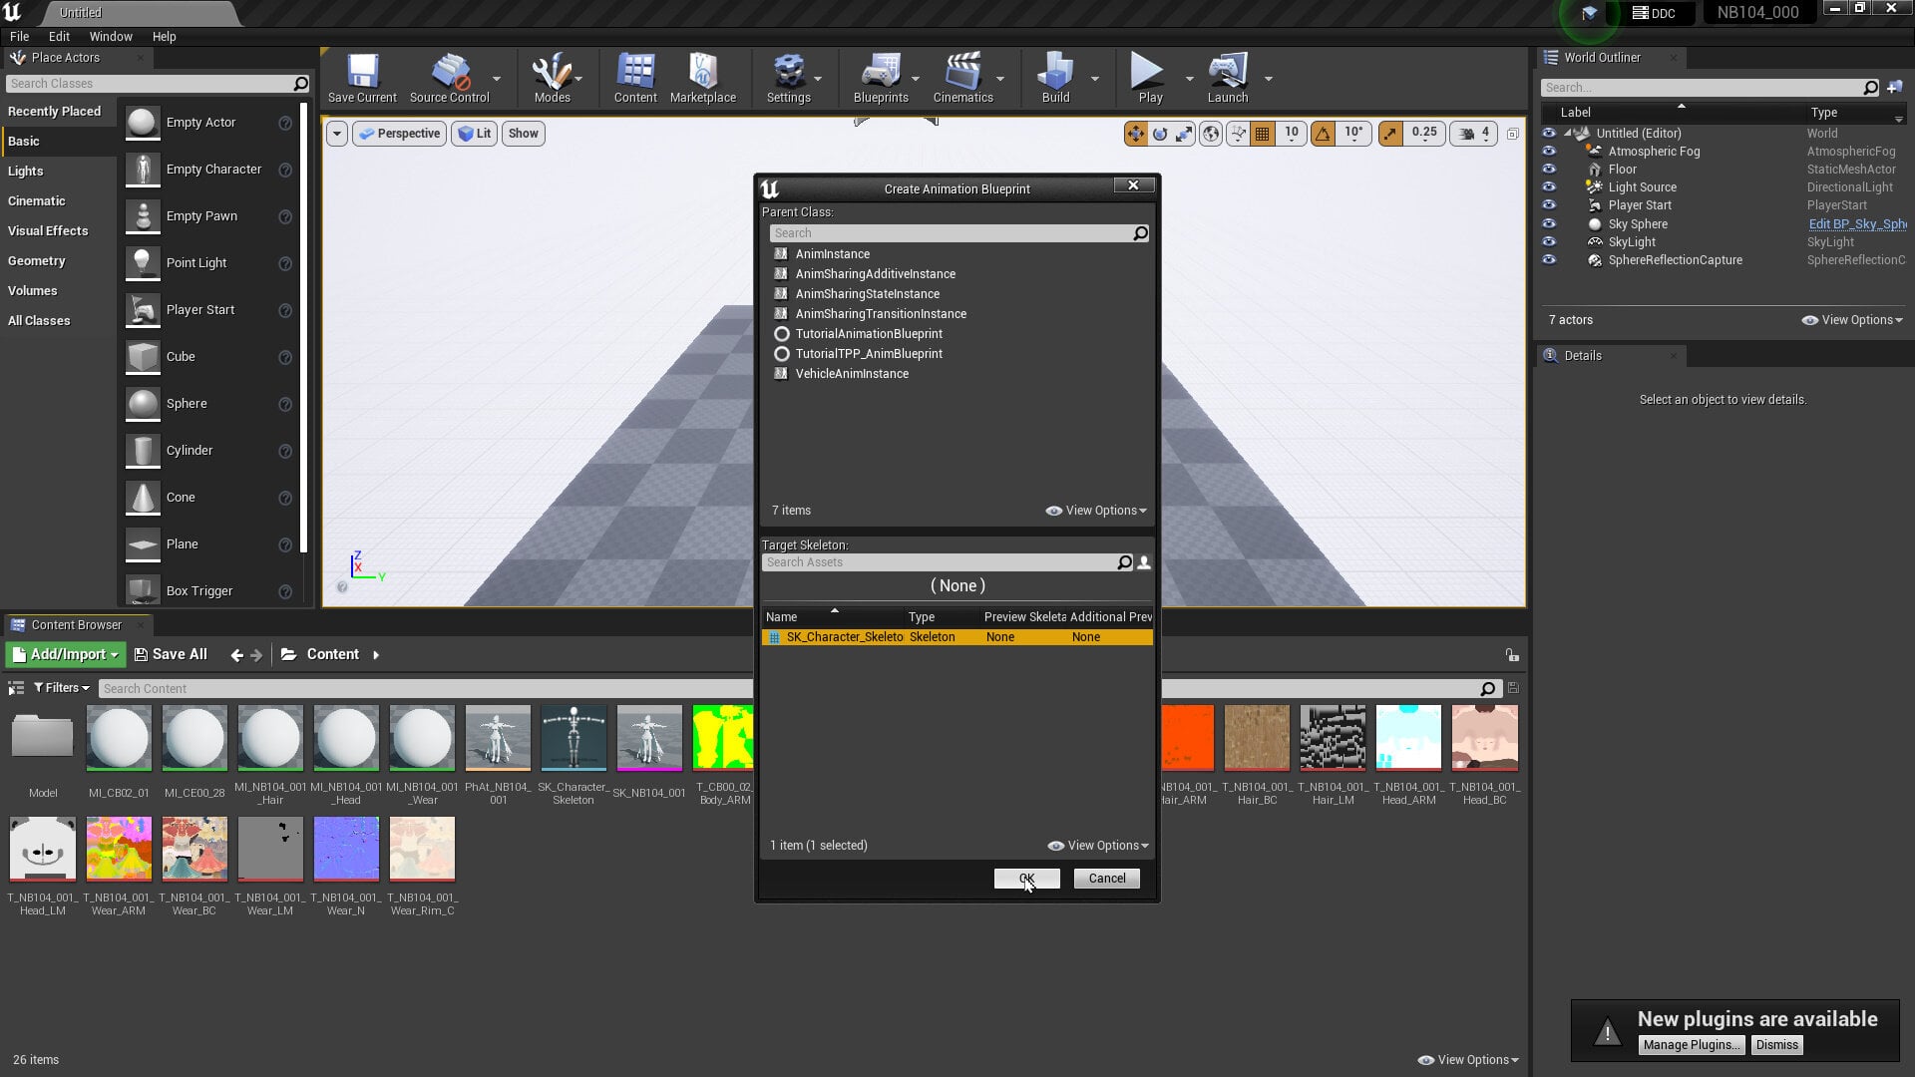Select the Geometry category in Place Actors
The width and height of the screenshot is (1915, 1077).
point(58,261)
